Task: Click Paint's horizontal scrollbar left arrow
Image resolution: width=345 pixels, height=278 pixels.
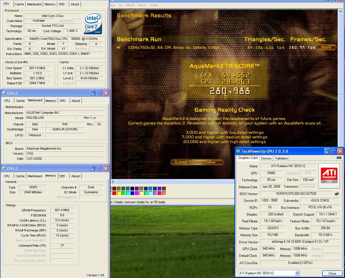Action: coord(113,182)
